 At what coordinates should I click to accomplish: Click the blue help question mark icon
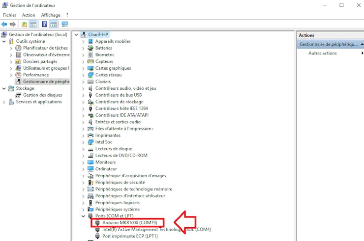(44, 24)
